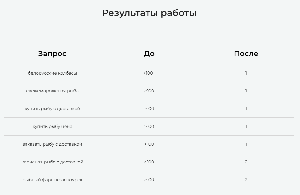
Task: Click the 'купить рыбу цена' query
Action: (52, 126)
